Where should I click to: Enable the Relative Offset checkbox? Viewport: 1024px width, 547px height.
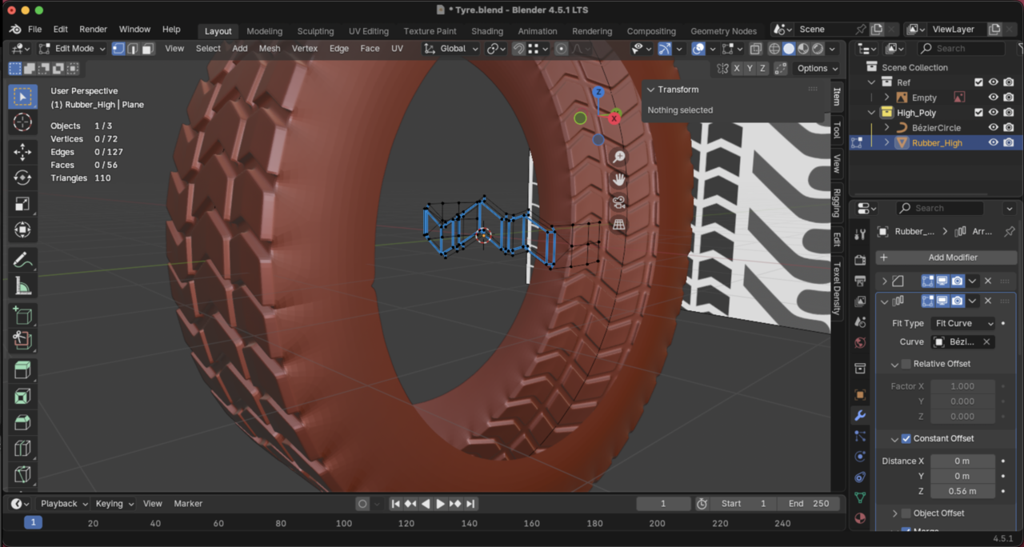coord(906,364)
